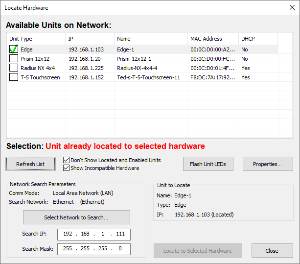
Task: Check the Prism 12x12 unit checkbox
Action: coord(14,58)
